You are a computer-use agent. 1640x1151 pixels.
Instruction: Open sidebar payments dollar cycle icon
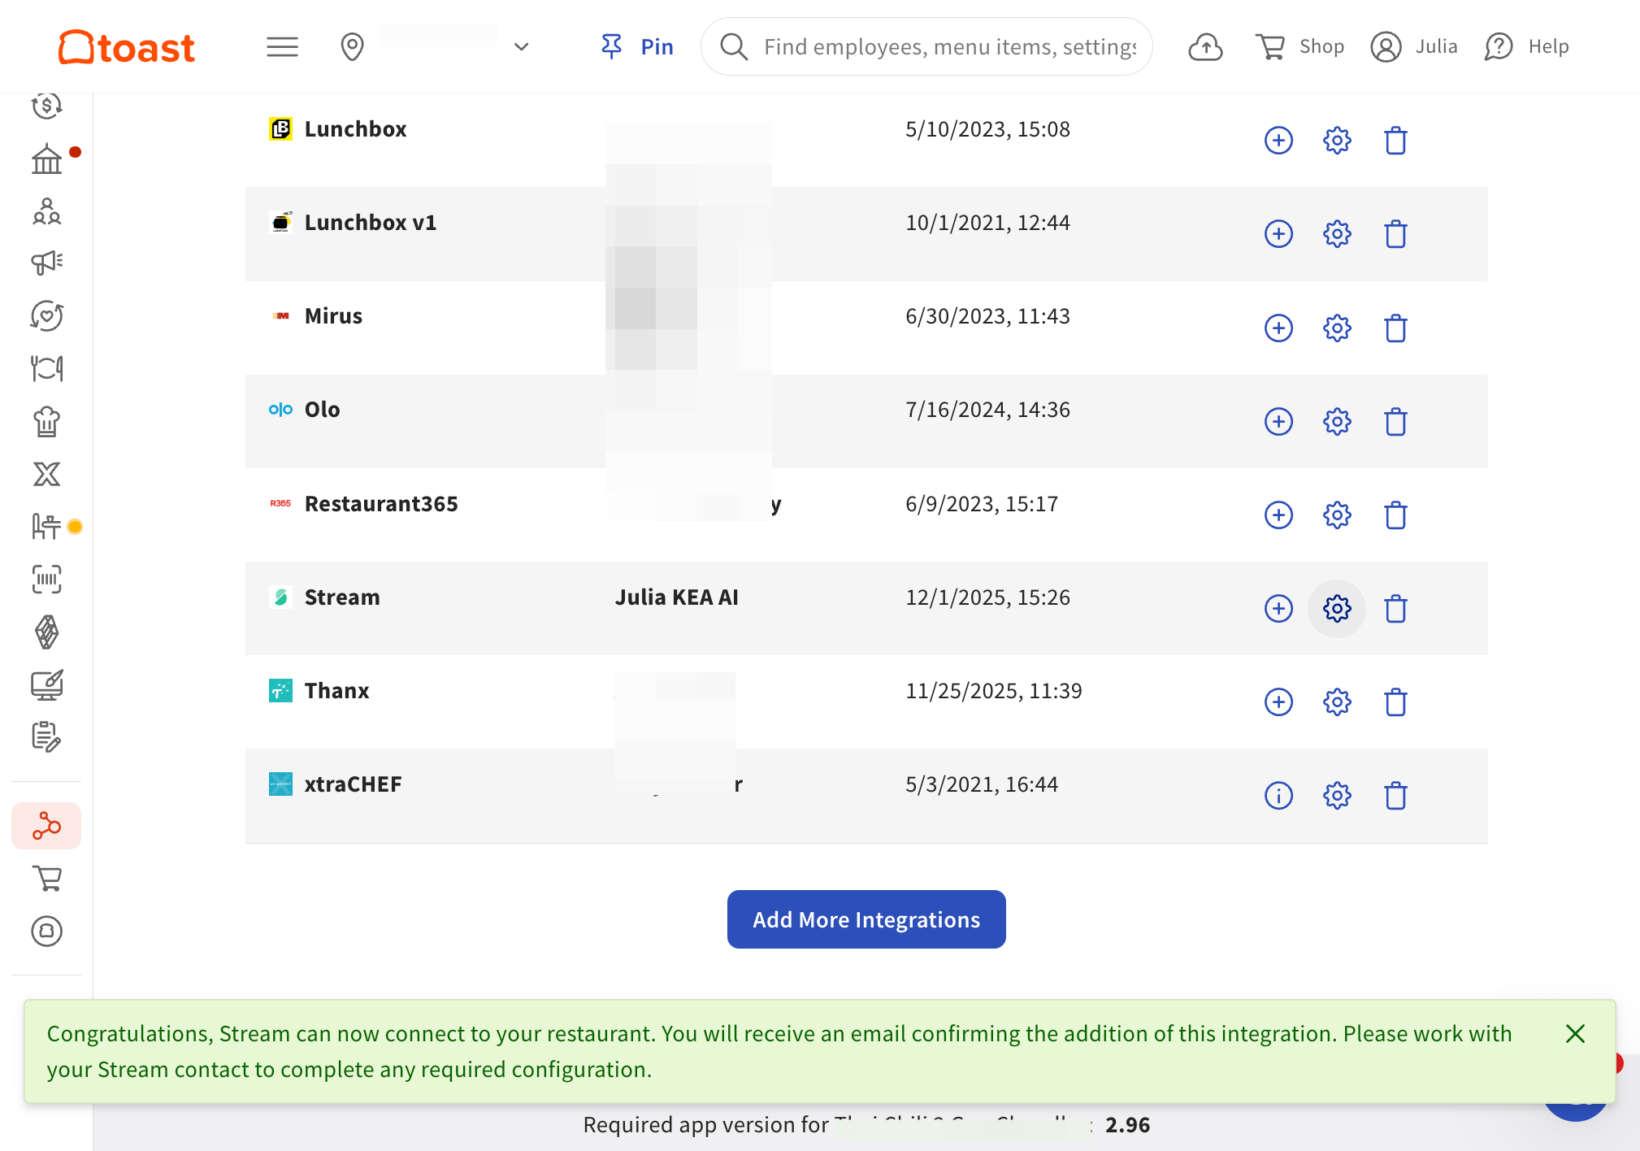tap(47, 106)
